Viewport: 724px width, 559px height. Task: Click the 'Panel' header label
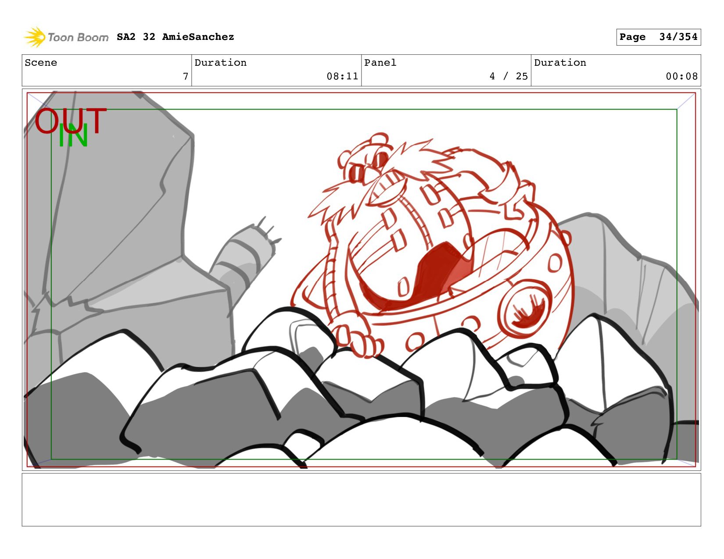[x=380, y=63]
